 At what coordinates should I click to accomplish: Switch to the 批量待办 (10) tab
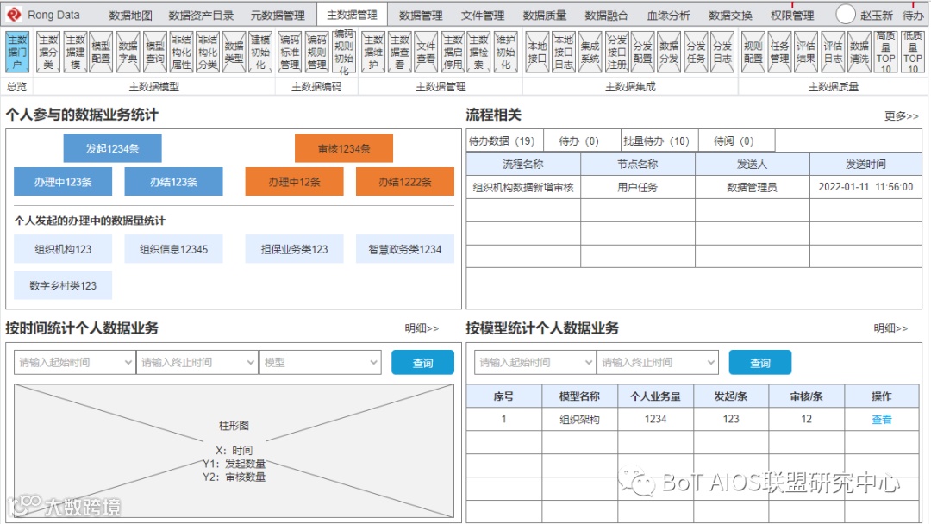[658, 140]
